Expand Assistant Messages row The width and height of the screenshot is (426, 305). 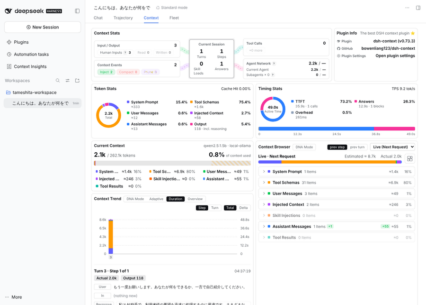[x=337, y=227]
